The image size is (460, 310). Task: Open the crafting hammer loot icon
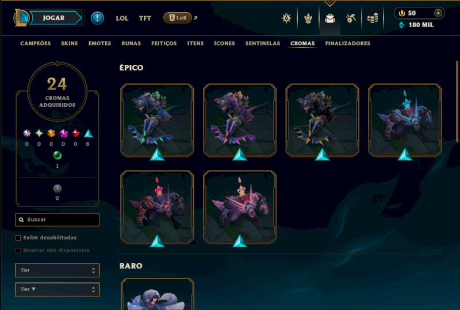coord(351,18)
